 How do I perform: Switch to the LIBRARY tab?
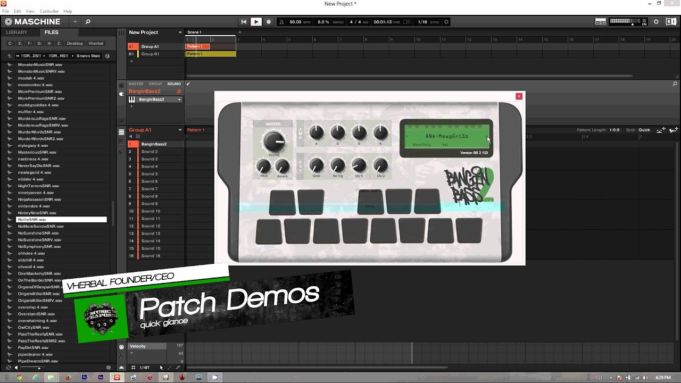pos(16,32)
